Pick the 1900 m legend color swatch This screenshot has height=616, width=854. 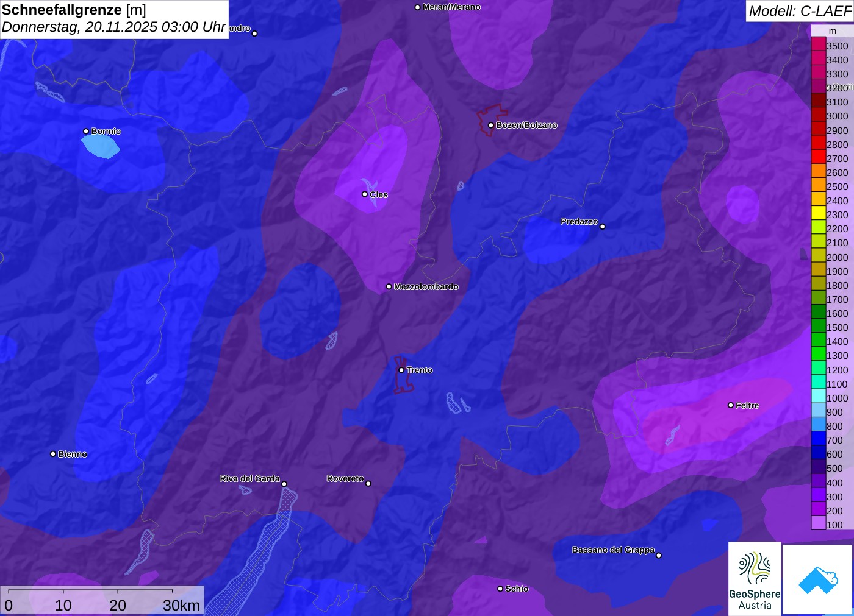819,269
